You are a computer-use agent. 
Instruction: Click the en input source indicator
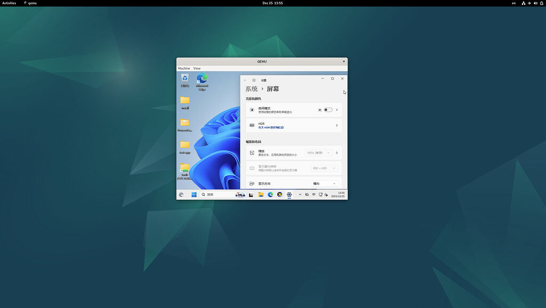513,3
